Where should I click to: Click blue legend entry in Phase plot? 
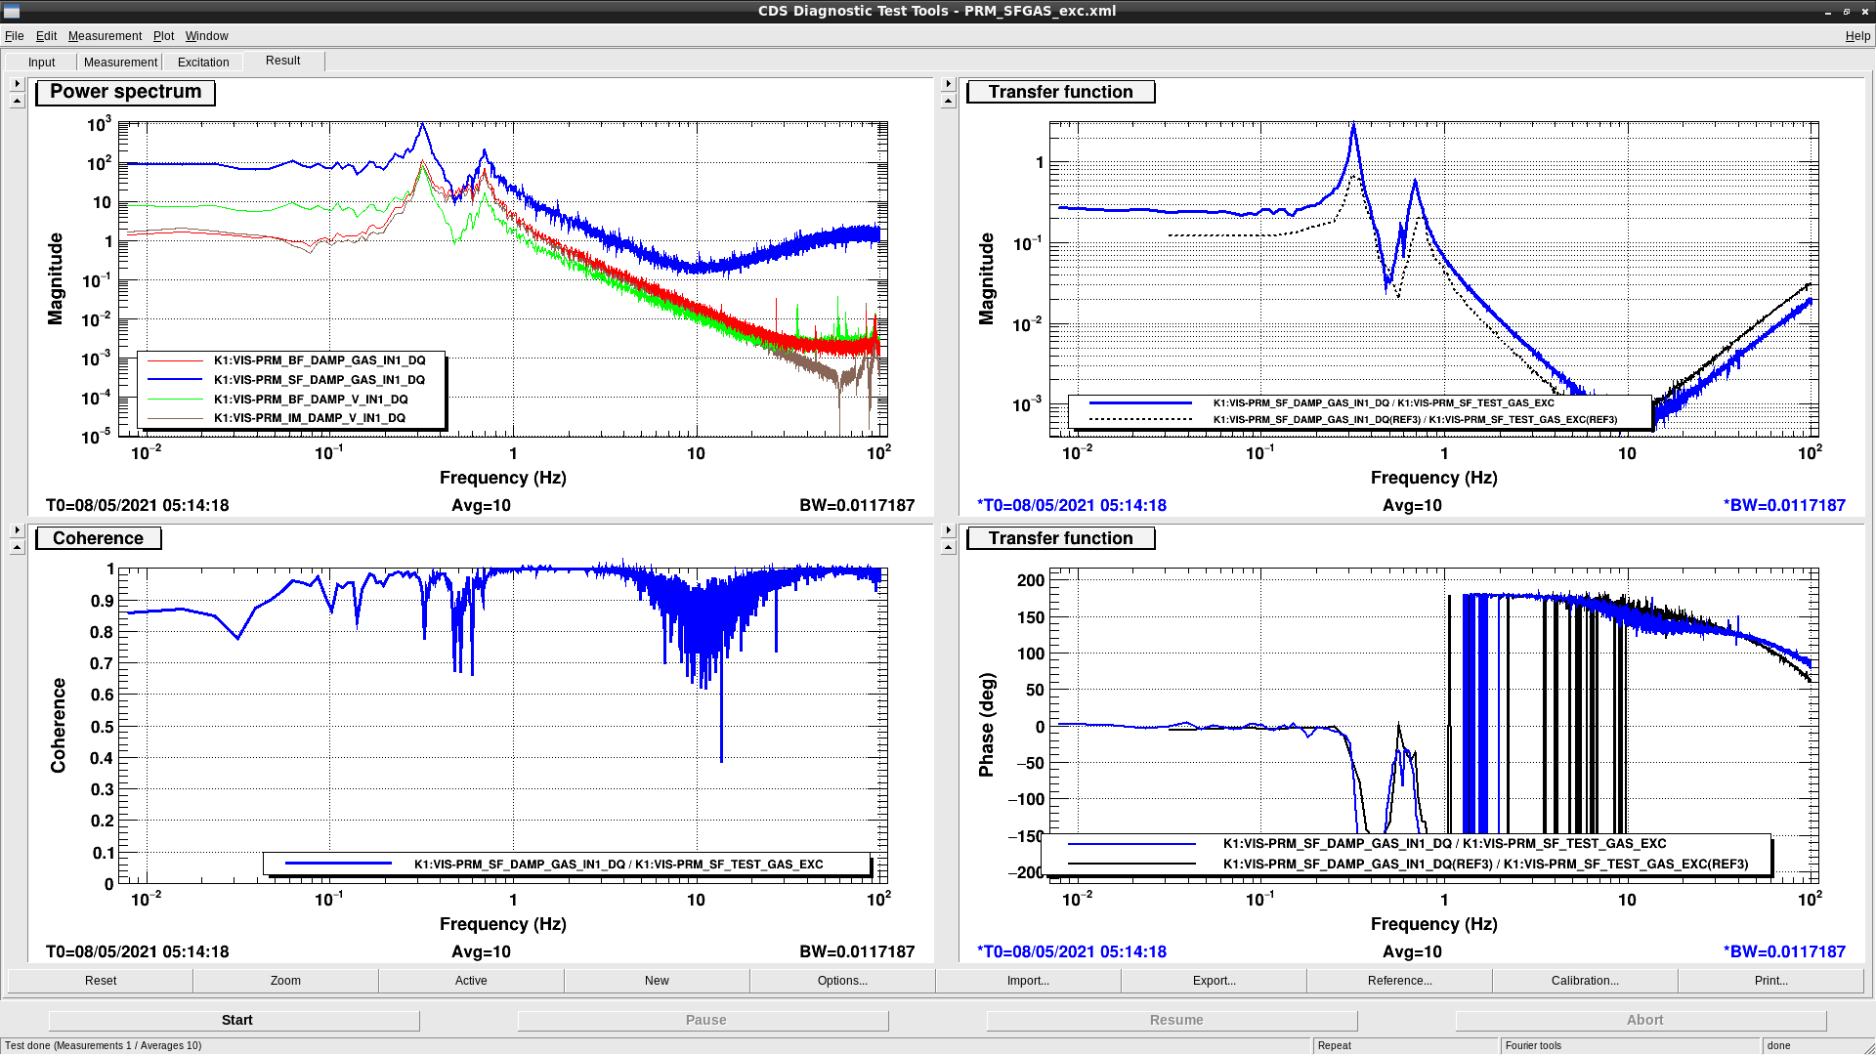tap(1444, 844)
